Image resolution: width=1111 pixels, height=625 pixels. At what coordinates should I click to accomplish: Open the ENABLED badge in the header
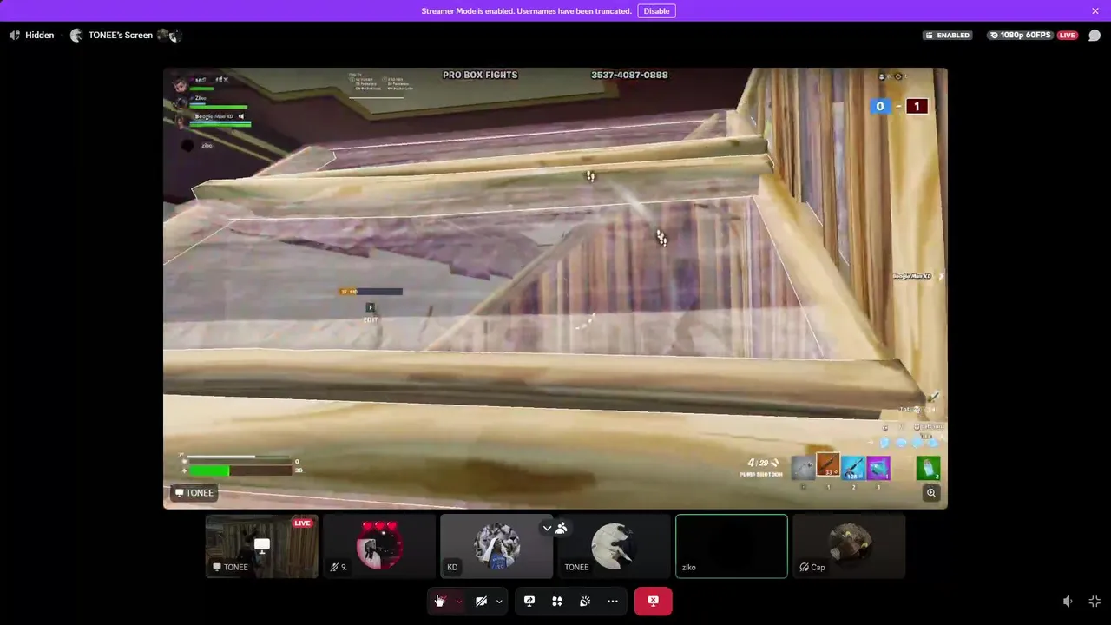coord(948,36)
